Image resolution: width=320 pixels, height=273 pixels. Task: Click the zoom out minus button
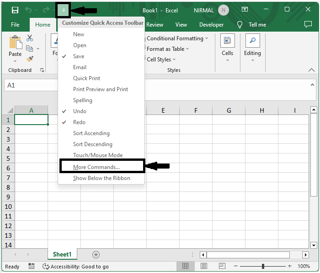pyautogui.click(x=236, y=266)
